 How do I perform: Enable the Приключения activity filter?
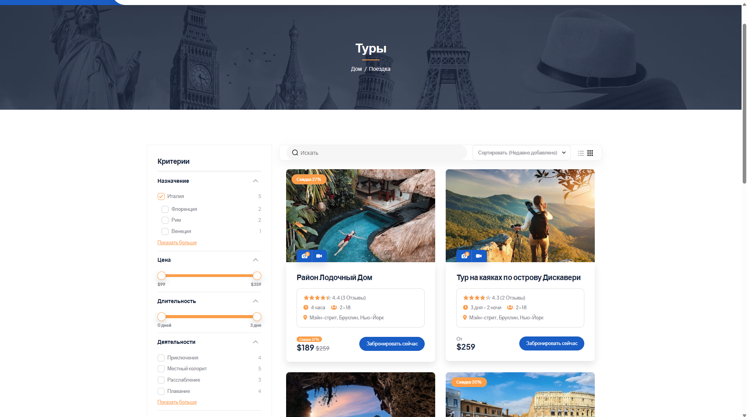(161, 358)
